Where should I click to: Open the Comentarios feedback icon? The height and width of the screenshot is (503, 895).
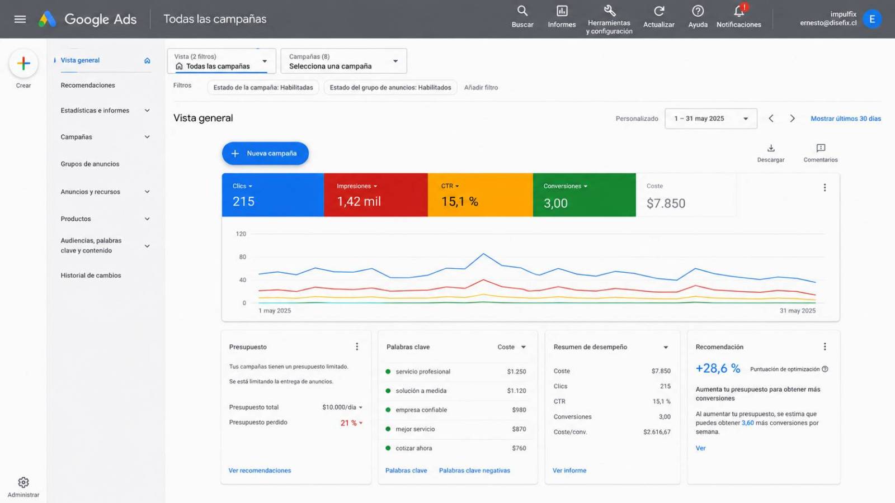pos(821,153)
